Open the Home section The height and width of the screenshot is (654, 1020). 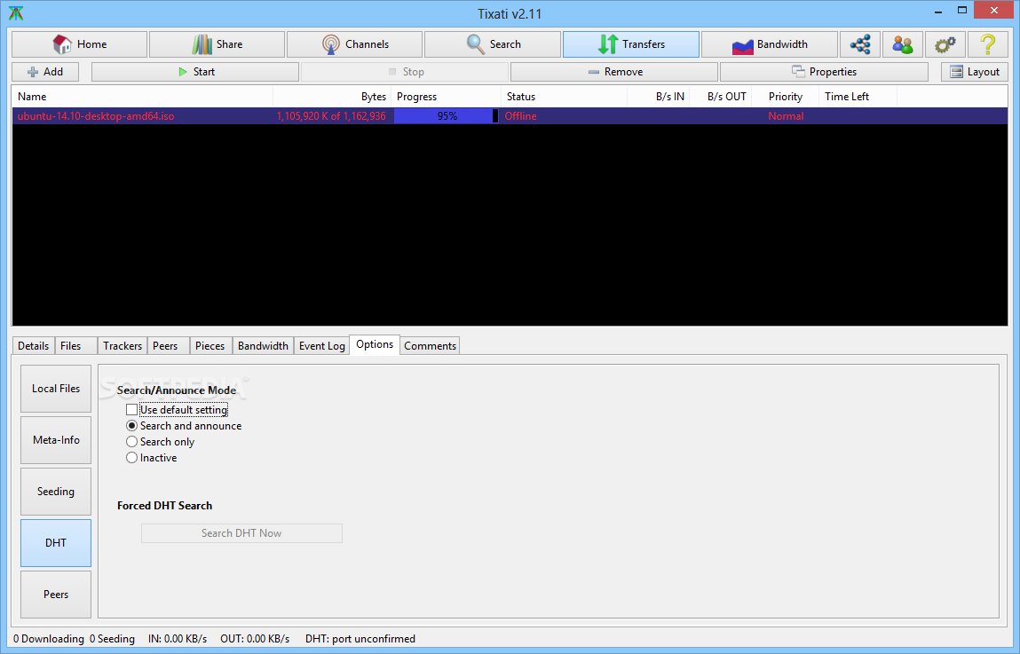(79, 44)
